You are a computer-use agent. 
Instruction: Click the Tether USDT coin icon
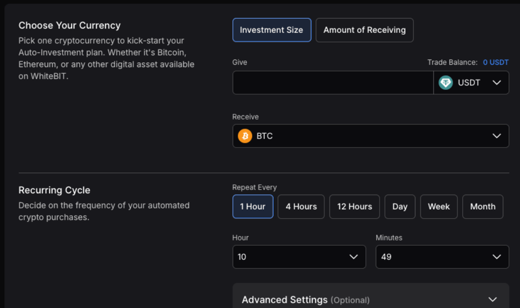(x=445, y=83)
